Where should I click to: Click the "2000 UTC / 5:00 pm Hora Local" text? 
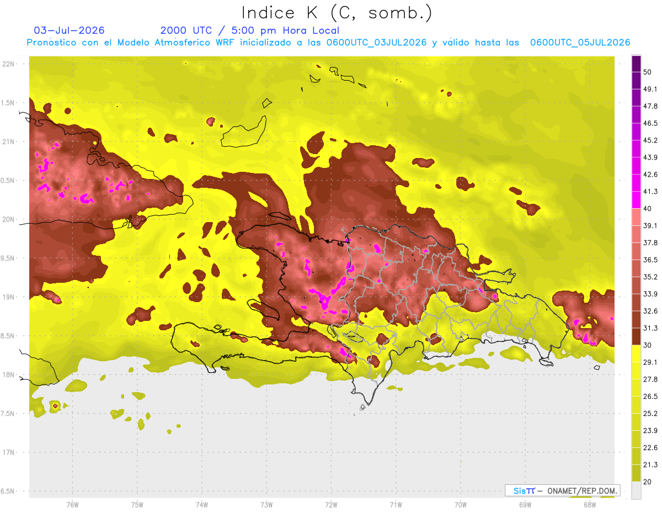click(250, 30)
